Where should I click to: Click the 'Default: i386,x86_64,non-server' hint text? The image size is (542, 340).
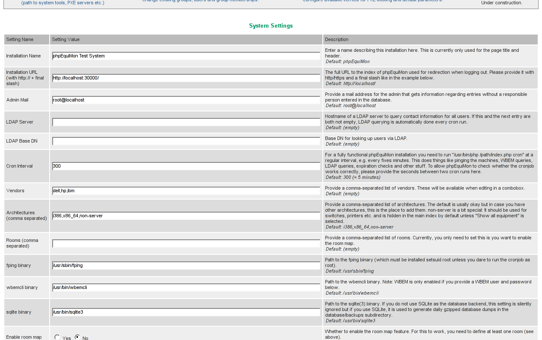point(359,227)
